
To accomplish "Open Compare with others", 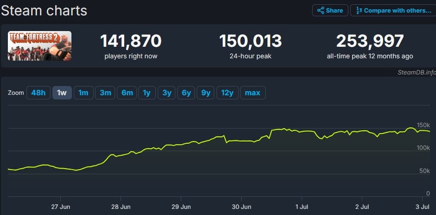I will coord(393,11).
